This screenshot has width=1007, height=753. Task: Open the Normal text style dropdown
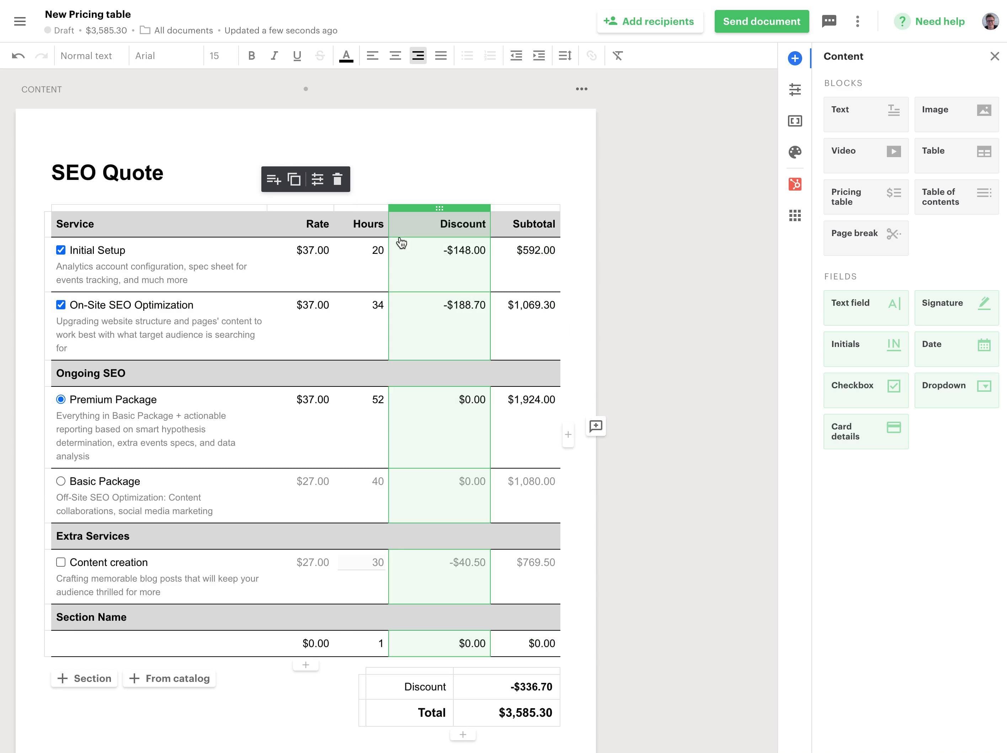tap(91, 55)
